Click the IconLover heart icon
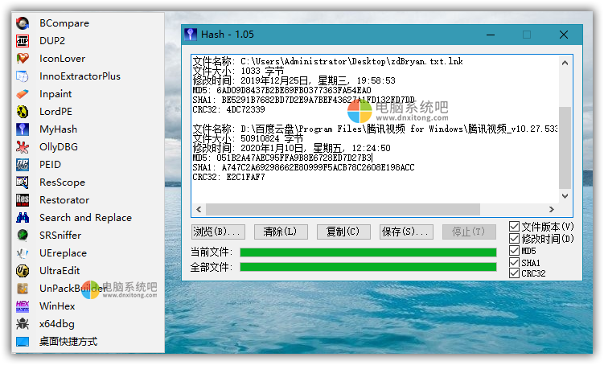Screen dimensions: 604x365 click(x=23, y=59)
